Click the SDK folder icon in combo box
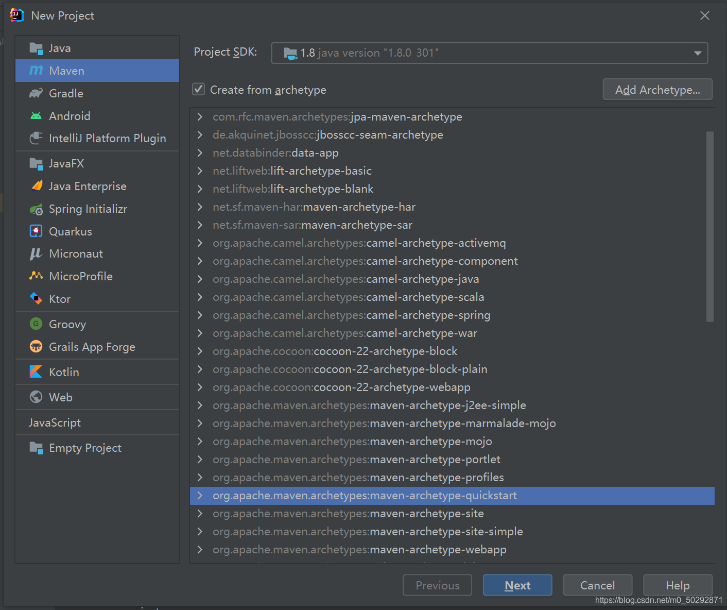 291,53
